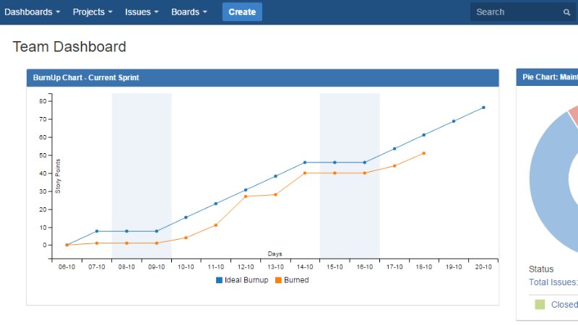Viewport: 578px width, 325px height.
Task: Open the Dashboards menu
Action: pyautogui.click(x=32, y=12)
